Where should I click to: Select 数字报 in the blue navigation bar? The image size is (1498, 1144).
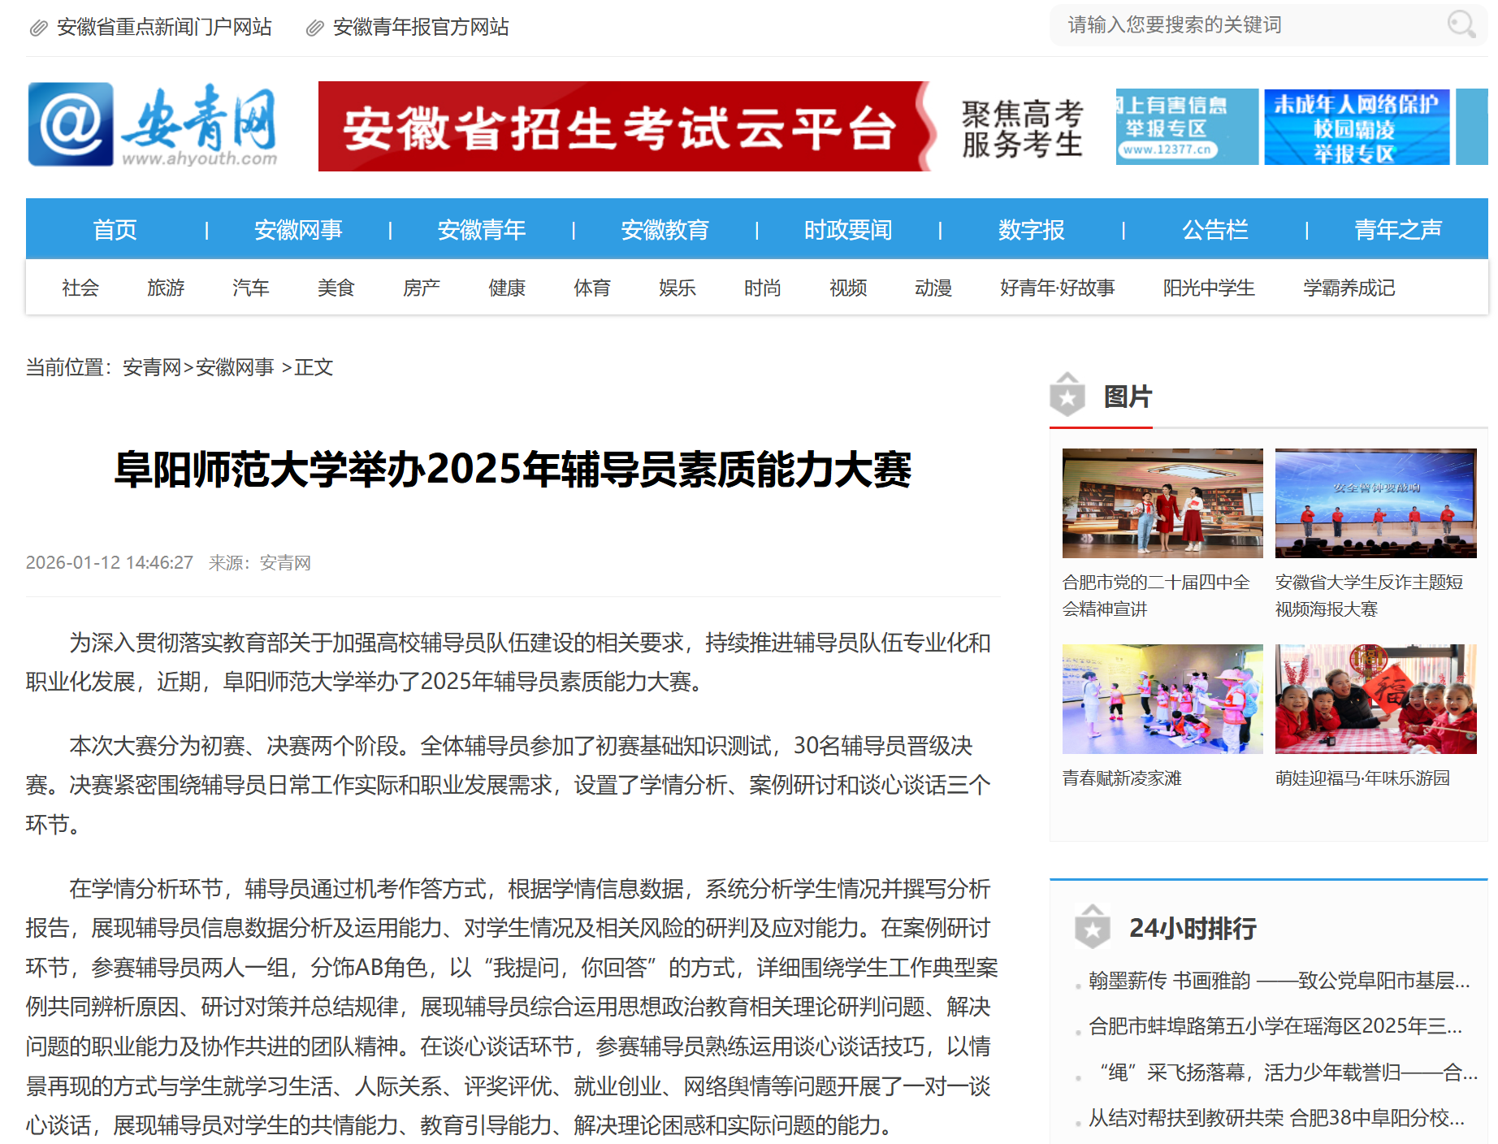[1031, 230]
